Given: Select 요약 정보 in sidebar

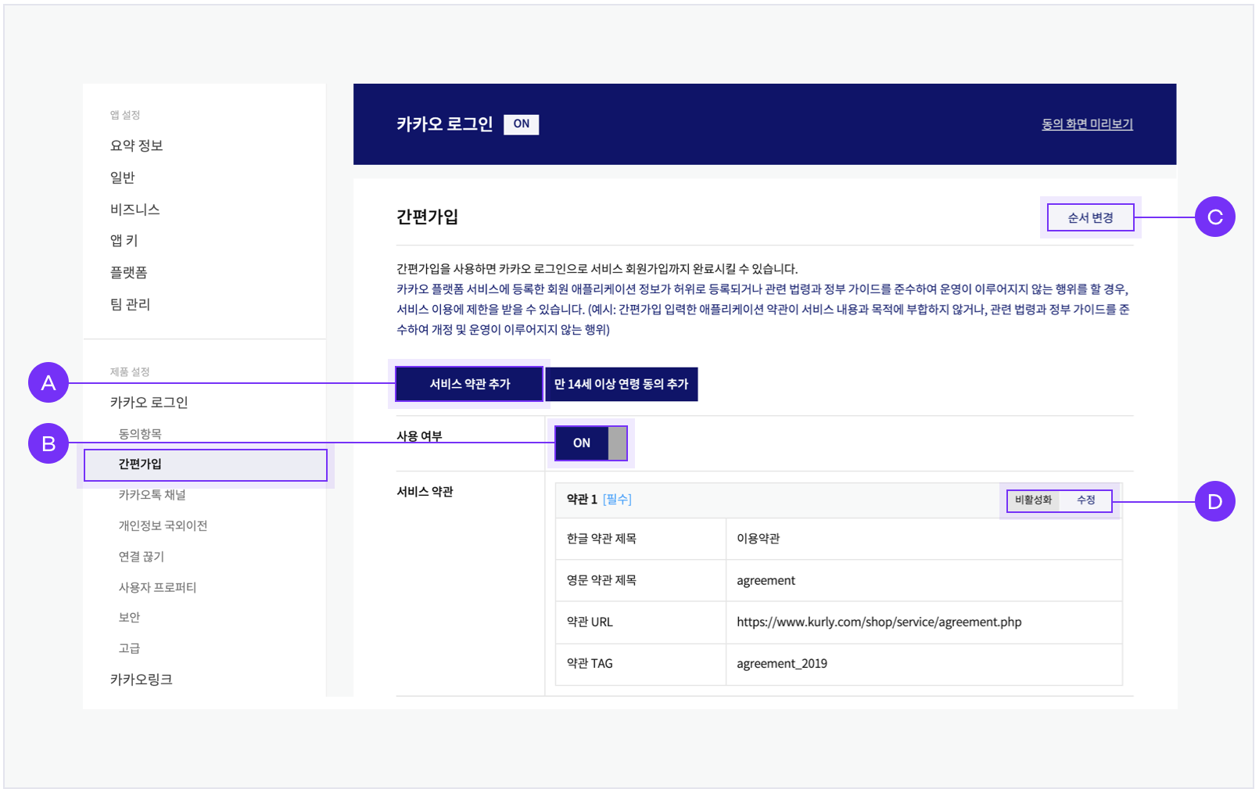Looking at the screenshot, I should click(x=137, y=145).
